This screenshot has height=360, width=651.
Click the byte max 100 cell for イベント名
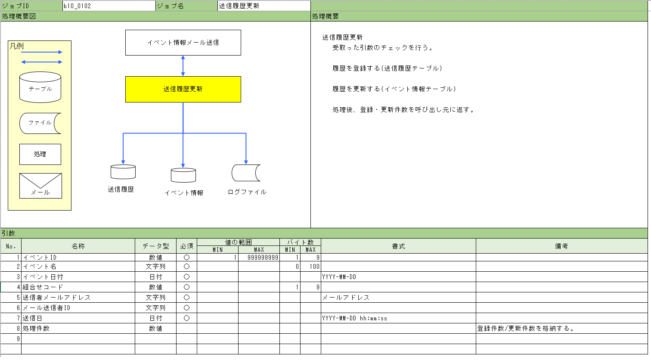(x=311, y=267)
